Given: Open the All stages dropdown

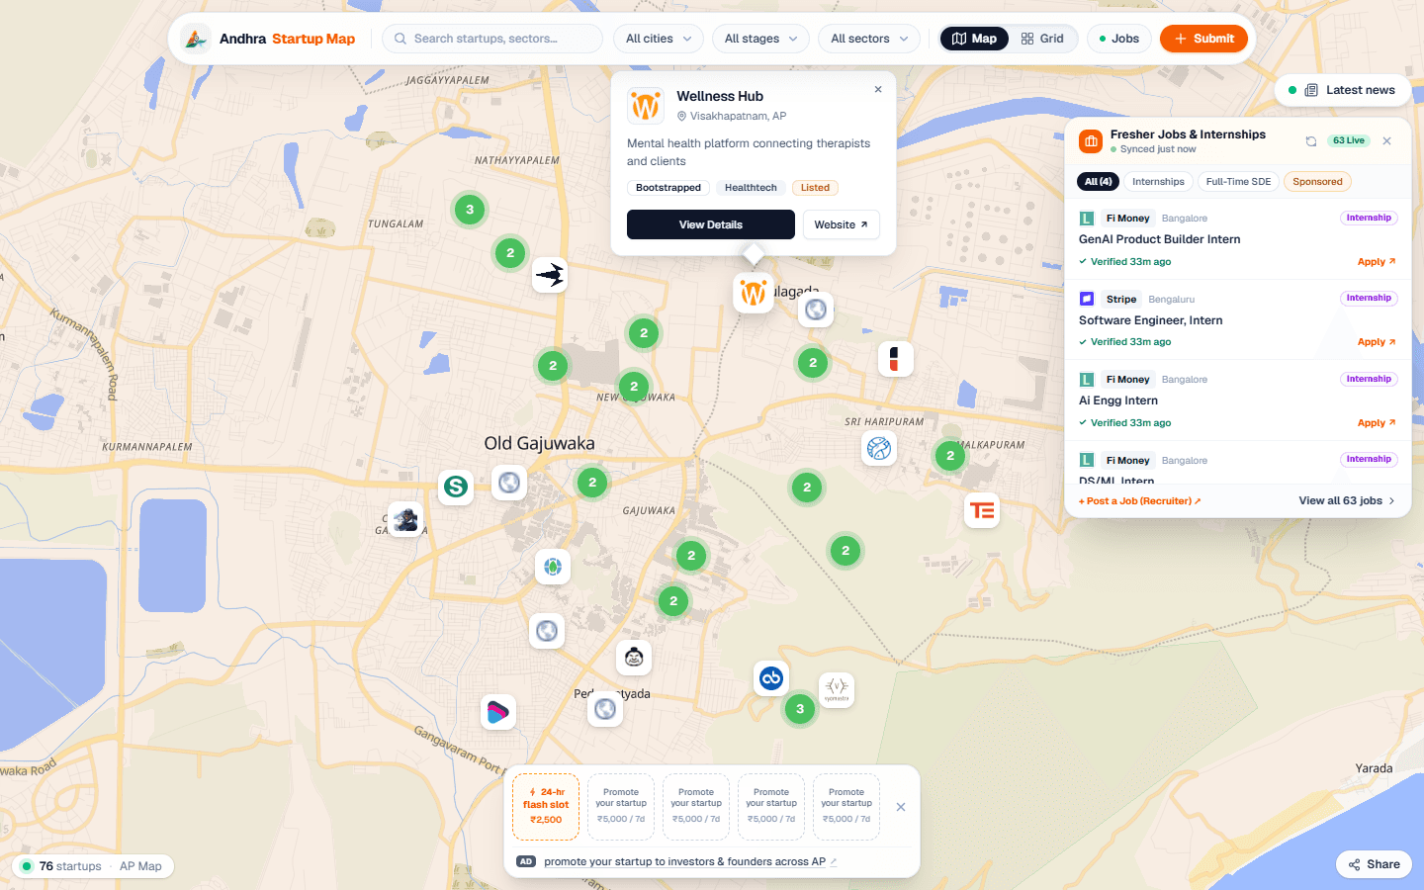Looking at the screenshot, I should (761, 39).
